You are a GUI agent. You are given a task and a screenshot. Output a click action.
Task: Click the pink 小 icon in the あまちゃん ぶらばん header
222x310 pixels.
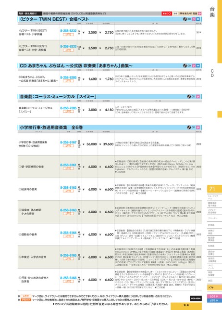tap(194, 65)
